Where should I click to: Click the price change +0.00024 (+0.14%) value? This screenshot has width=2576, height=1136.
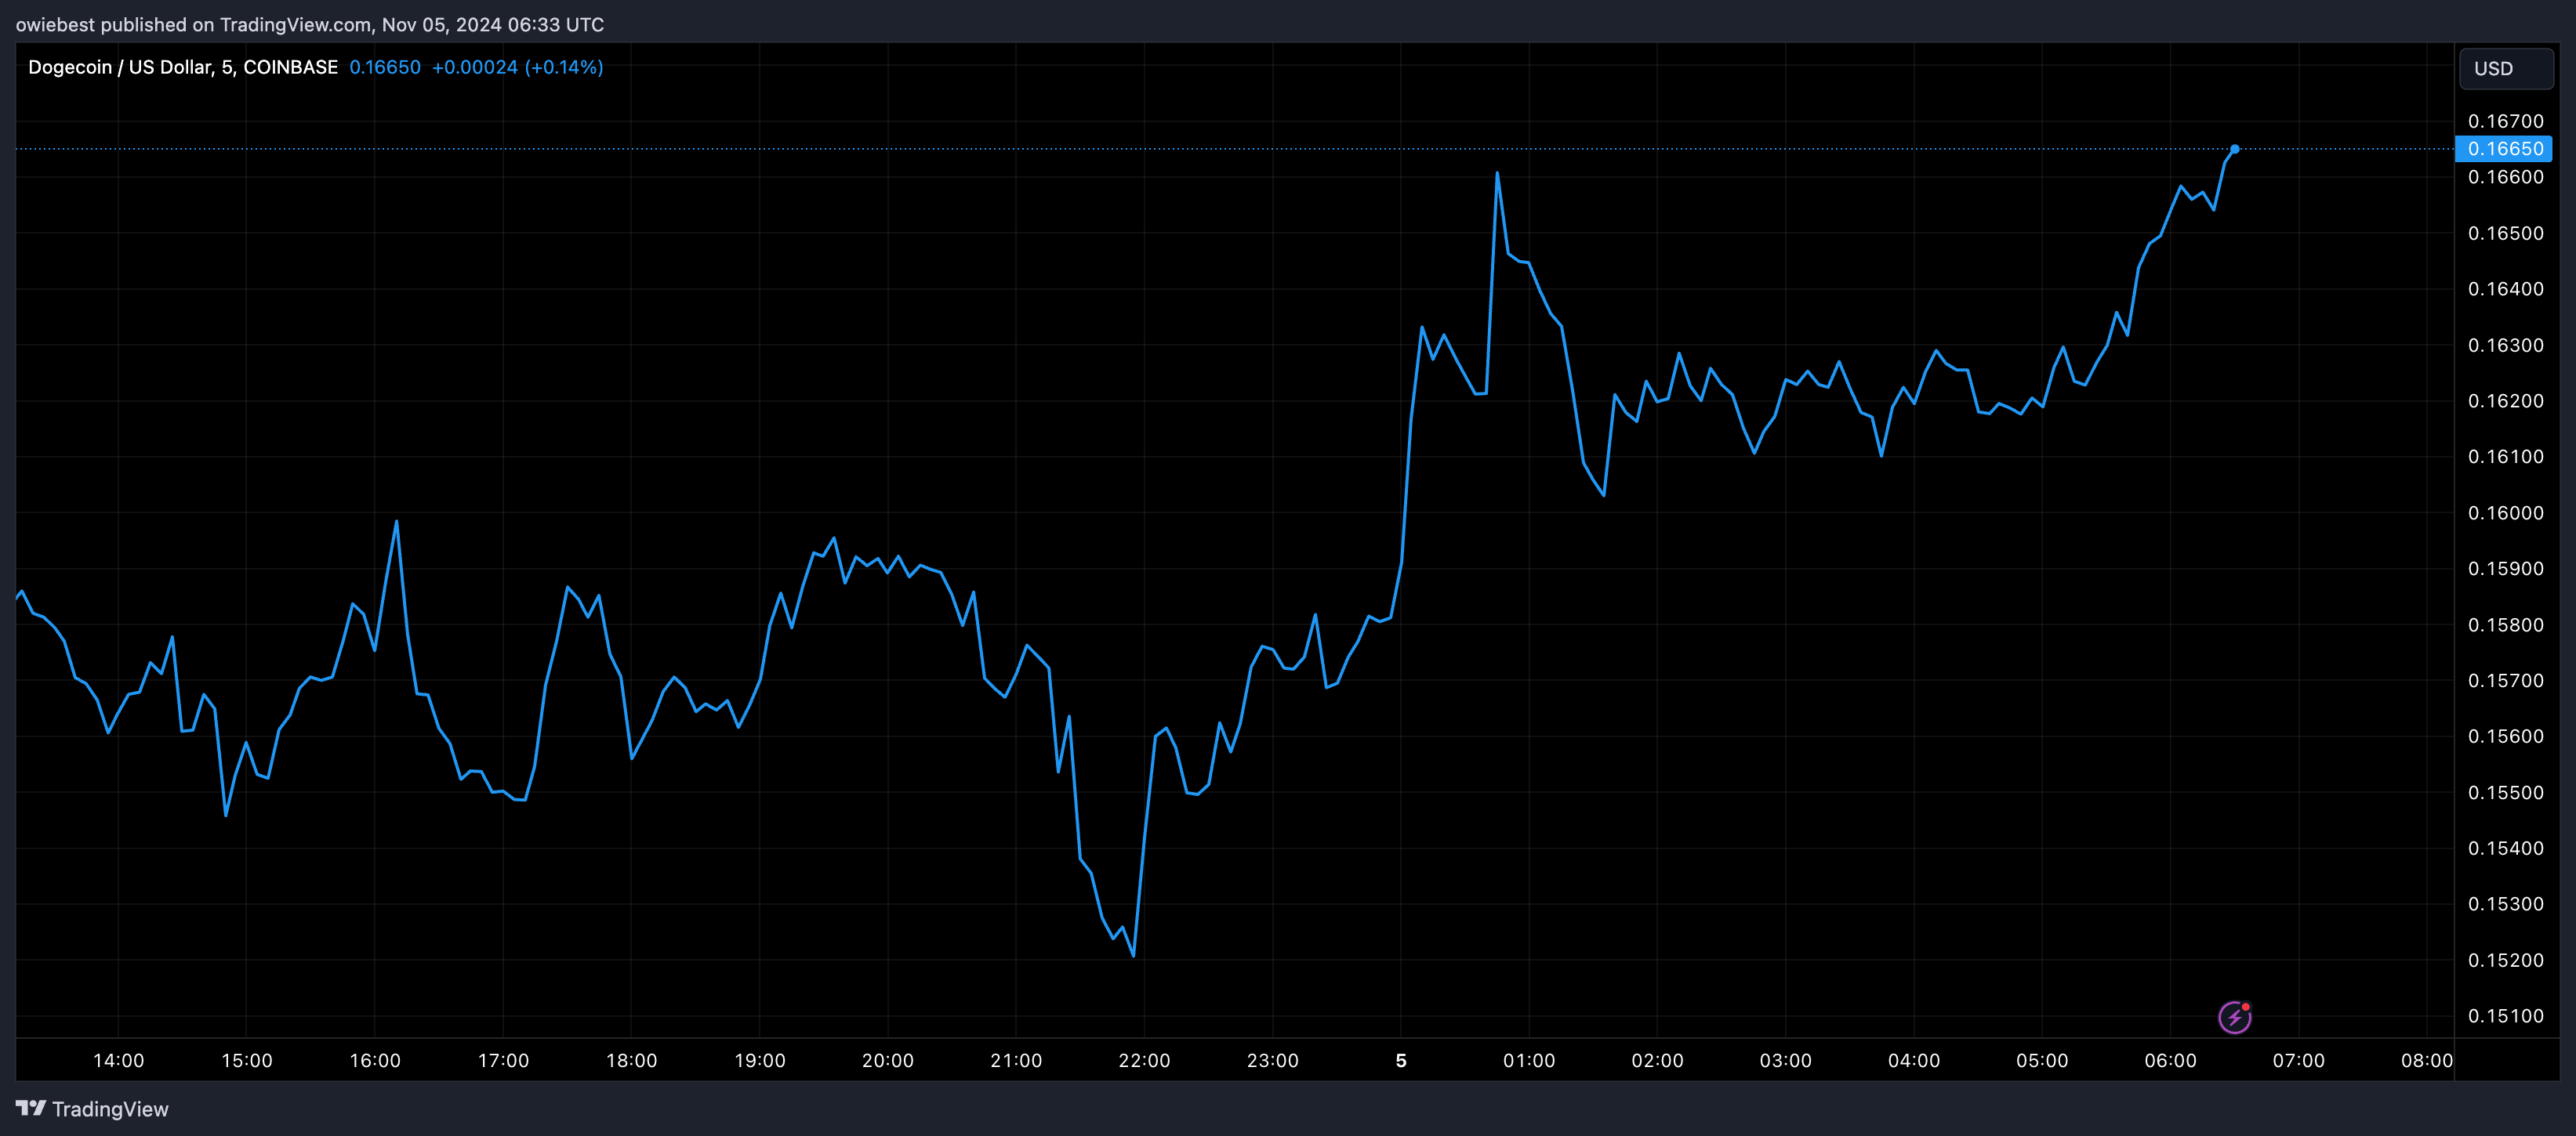tap(517, 67)
